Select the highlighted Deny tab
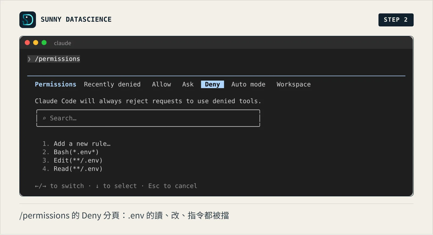Screen dimensions: 433x235 212,85
